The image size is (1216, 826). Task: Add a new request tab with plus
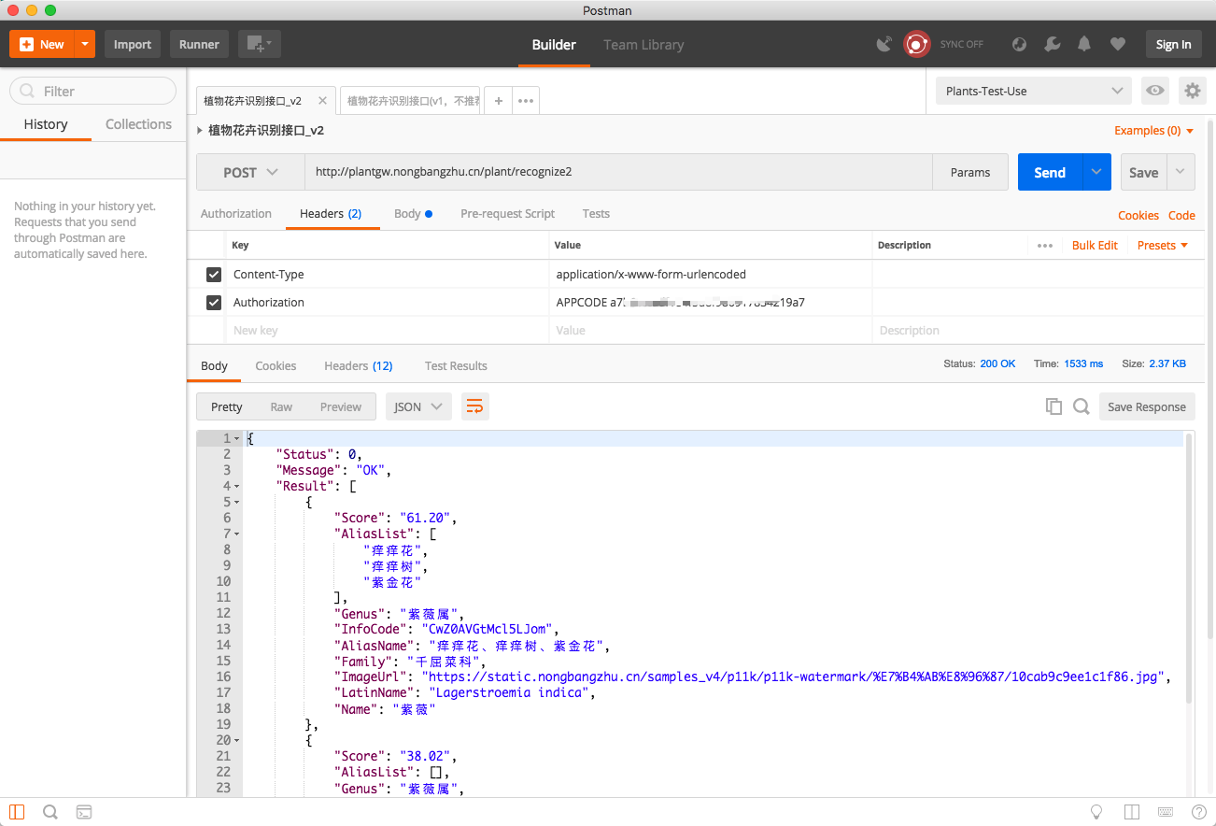[499, 101]
